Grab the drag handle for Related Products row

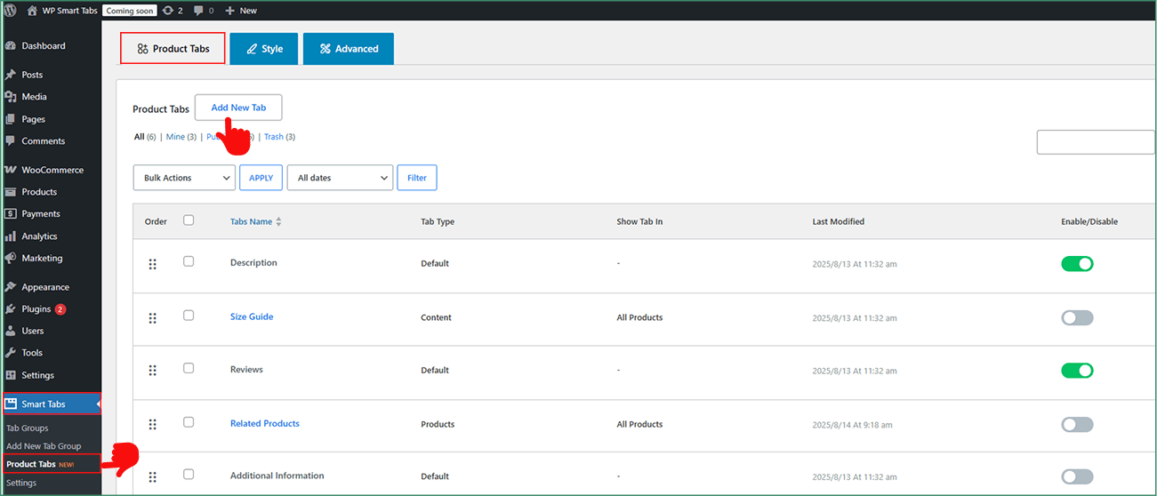(x=152, y=424)
